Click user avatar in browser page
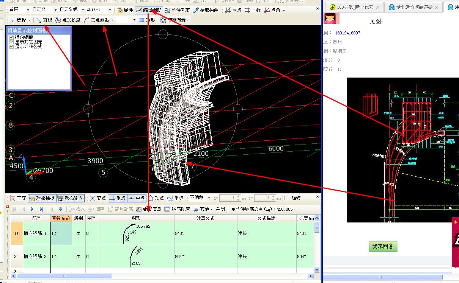This screenshot has width=459, height=283. click(332, 19)
